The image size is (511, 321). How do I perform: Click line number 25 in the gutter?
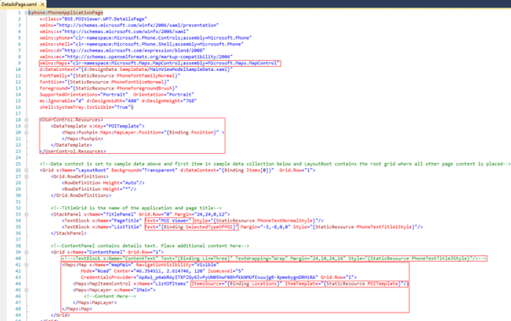click(18, 164)
